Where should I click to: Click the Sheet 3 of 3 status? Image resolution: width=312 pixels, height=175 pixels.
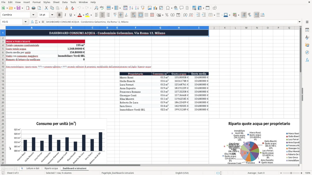[x=13, y=173]
